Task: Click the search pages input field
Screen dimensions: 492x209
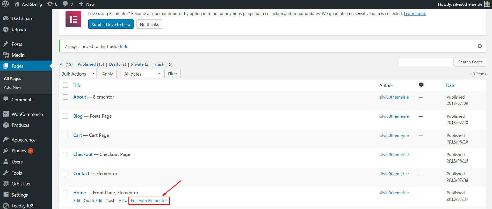Action: coord(426,62)
